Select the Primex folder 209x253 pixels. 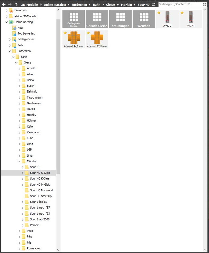coord(34,225)
